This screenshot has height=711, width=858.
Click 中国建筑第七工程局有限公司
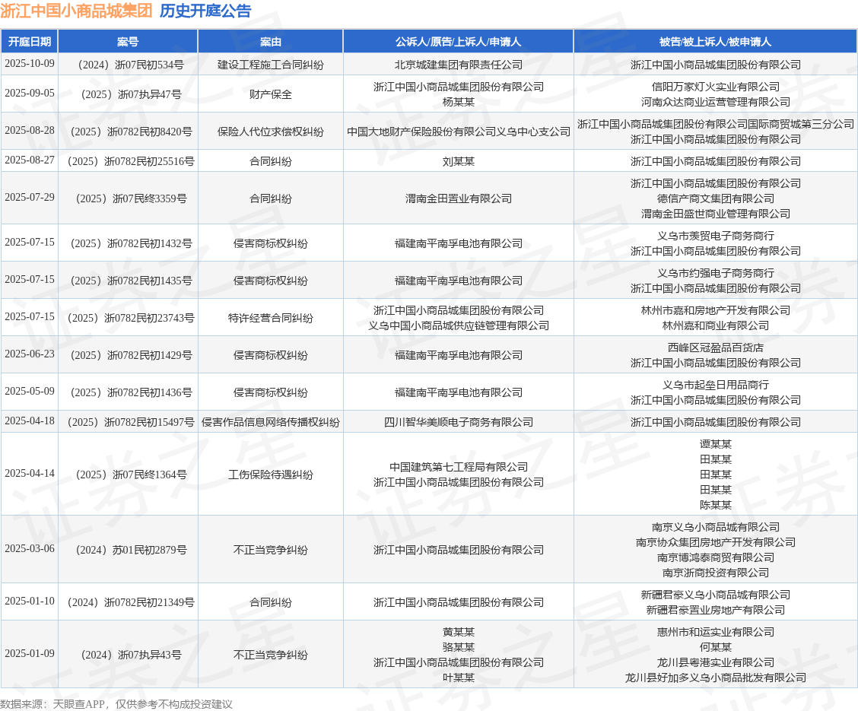[458, 467]
